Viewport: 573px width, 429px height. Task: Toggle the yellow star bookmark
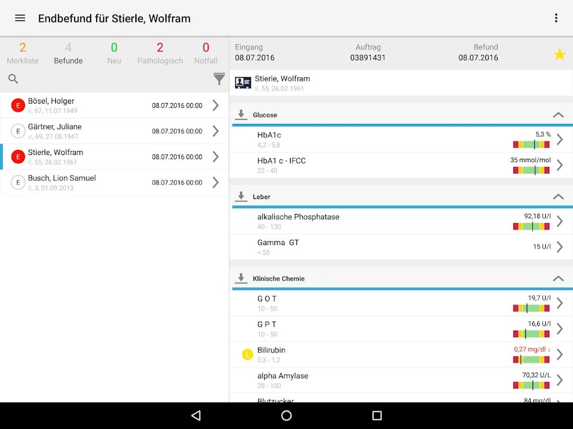click(x=559, y=55)
